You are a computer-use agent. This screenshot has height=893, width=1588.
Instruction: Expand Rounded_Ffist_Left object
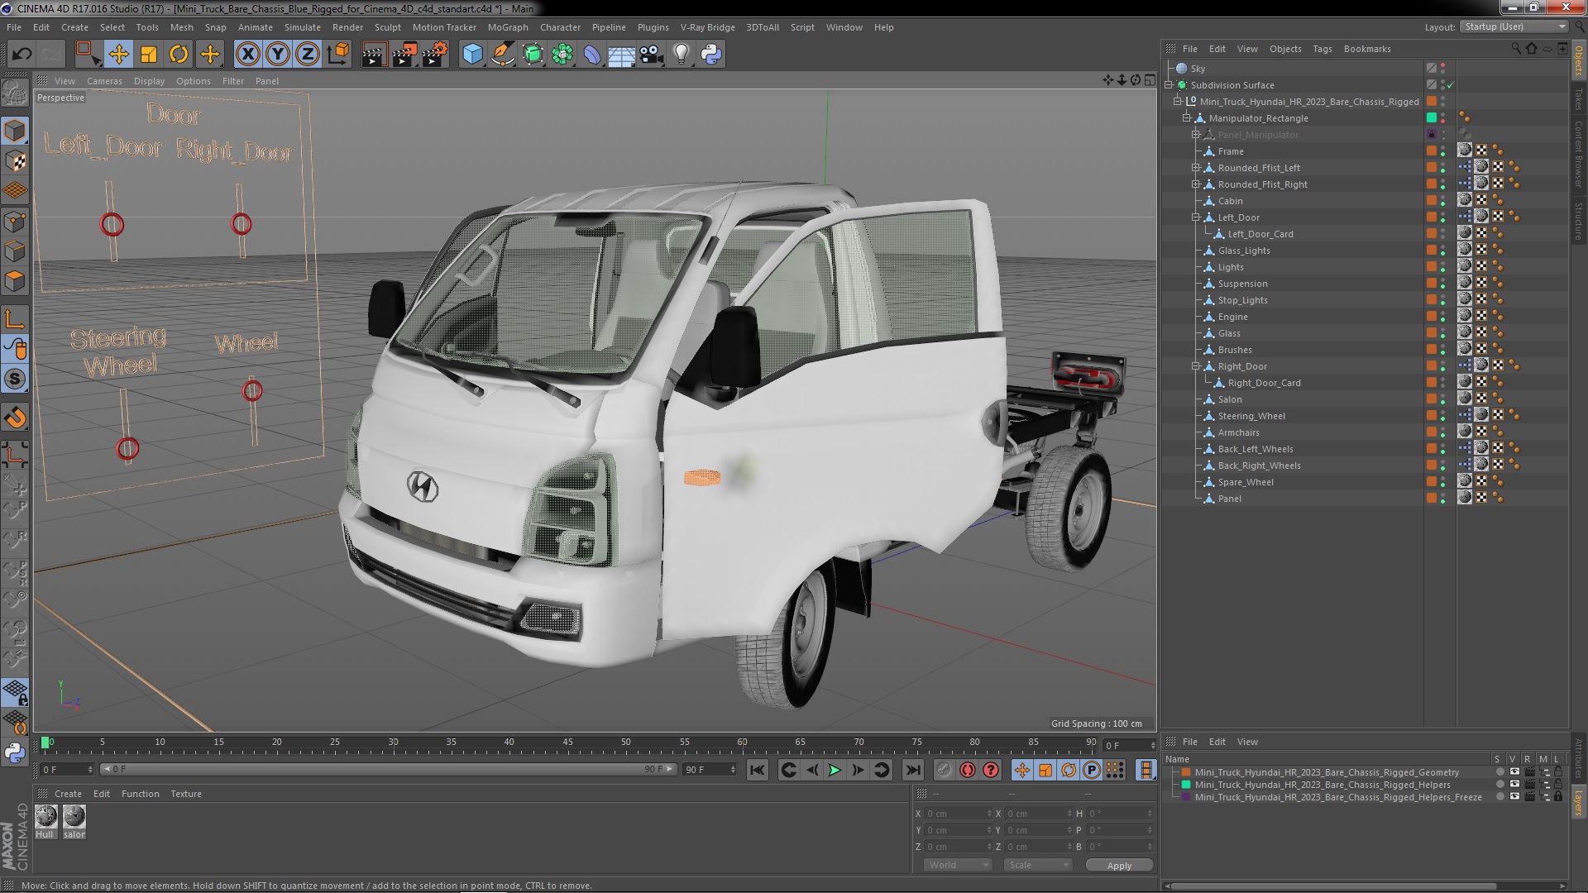[1195, 168]
